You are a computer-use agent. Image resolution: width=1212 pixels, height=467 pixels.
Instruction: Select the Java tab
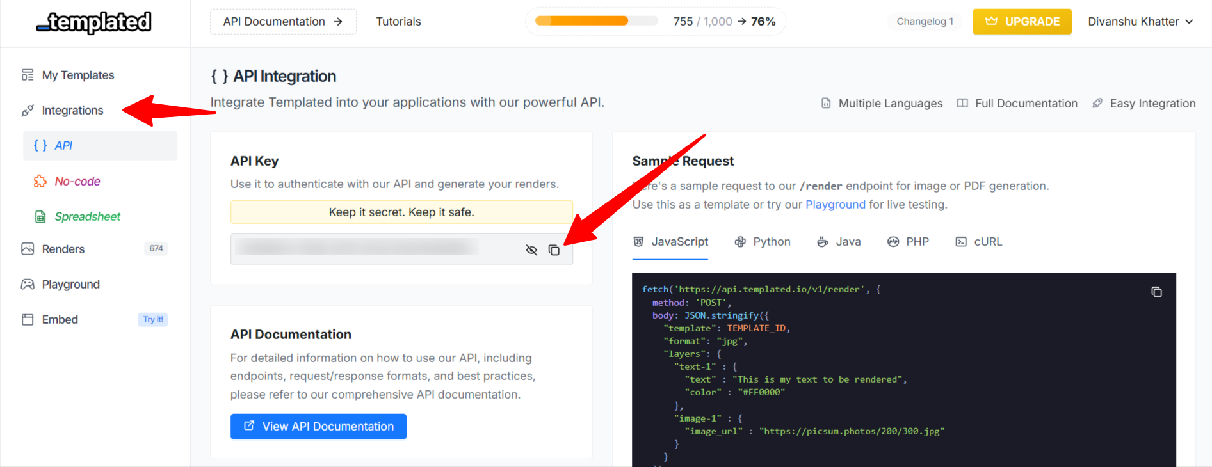click(839, 242)
